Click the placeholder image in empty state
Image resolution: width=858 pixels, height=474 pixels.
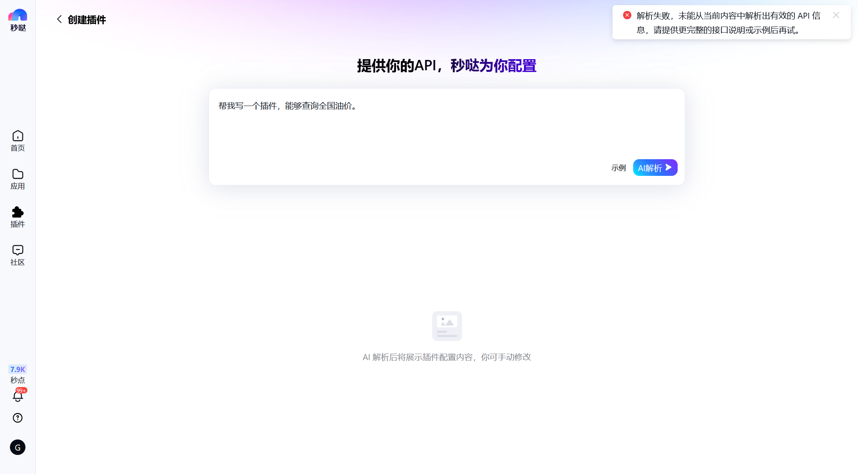447,326
